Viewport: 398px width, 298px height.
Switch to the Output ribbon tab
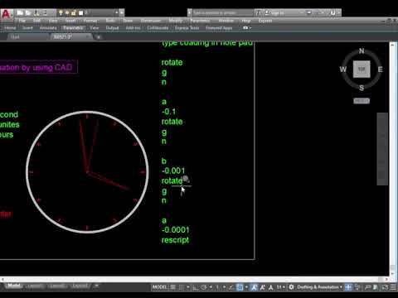tap(112, 28)
